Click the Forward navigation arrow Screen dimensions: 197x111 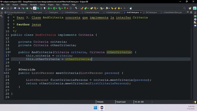pos(124,8)
